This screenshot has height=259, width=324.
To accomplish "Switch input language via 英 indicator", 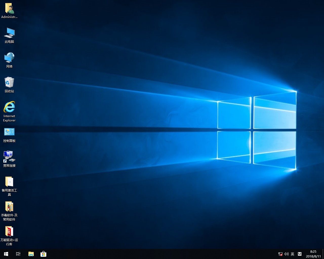I will pos(293,254).
